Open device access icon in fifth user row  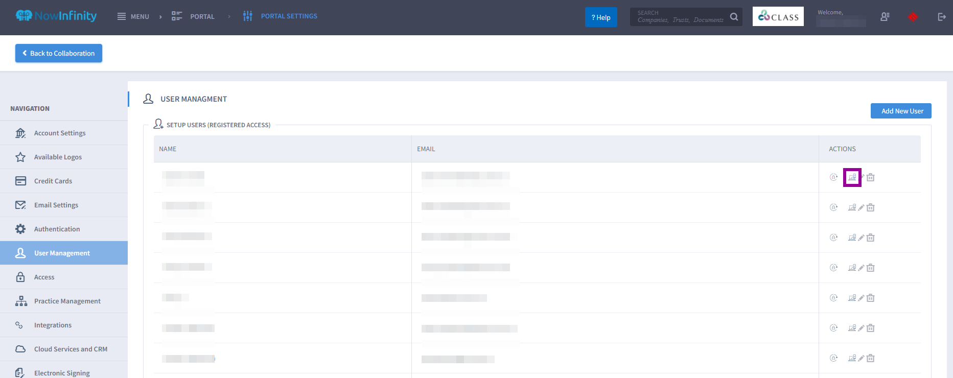point(852,298)
